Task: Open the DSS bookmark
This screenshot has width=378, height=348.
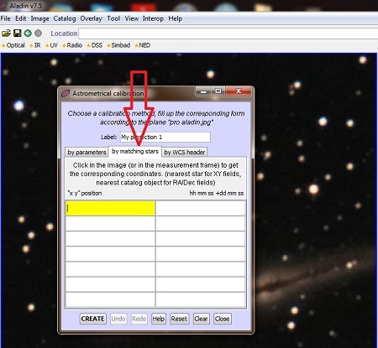Action: coord(97,45)
